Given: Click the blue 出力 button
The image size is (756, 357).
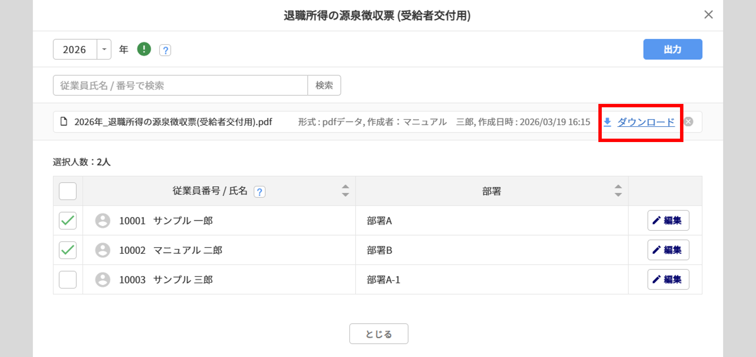Looking at the screenshot, I should point(672,49).
